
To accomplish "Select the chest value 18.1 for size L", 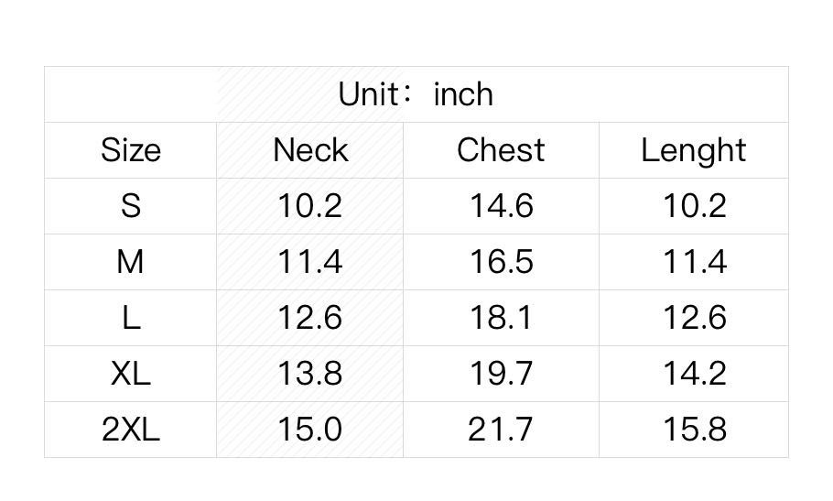I will [501, 318].
